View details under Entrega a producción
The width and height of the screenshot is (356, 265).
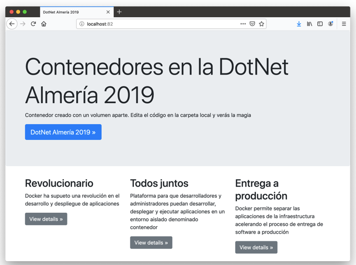point(256,247)
